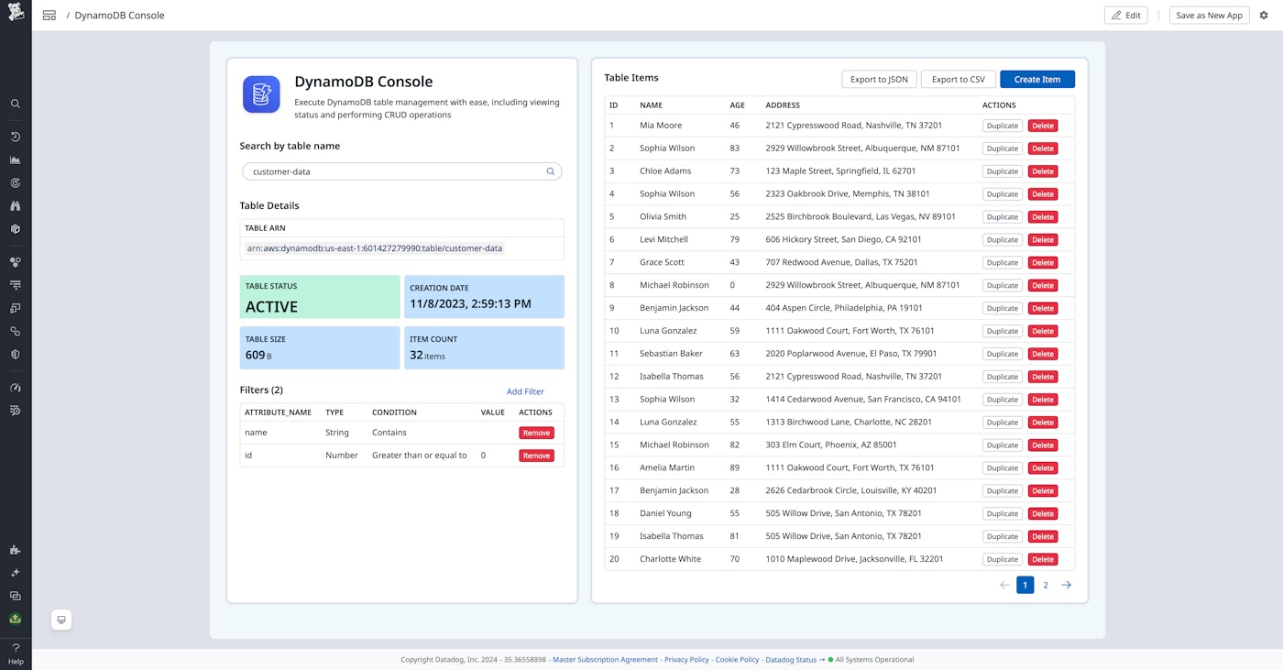The image size is (1283, 670).
Task: Duplicate the Mia Moore row
Action: 1002,126
